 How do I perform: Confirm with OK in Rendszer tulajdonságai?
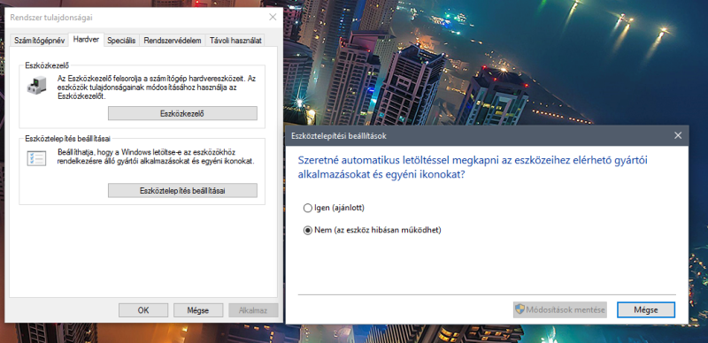click(x=143, y=310)
